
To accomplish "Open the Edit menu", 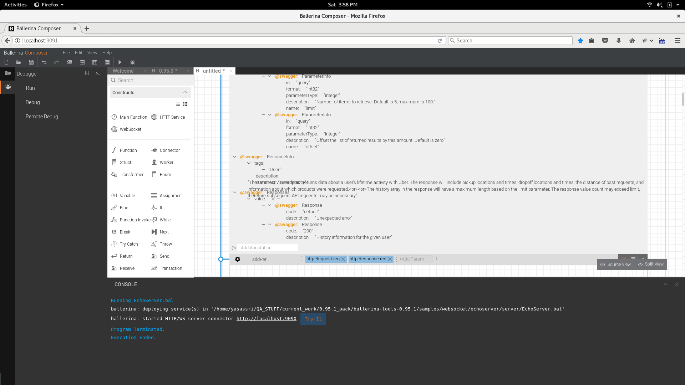I will click(78, 52).
